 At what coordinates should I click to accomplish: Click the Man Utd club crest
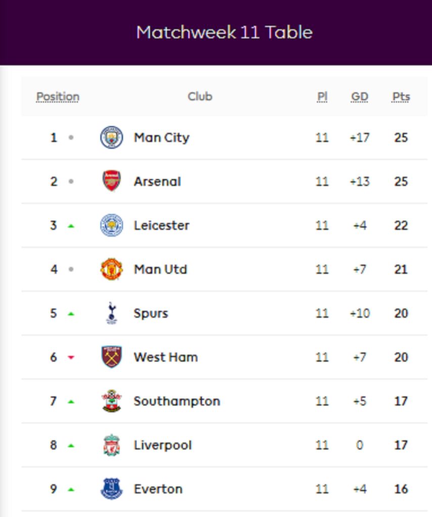coord(112,269)
